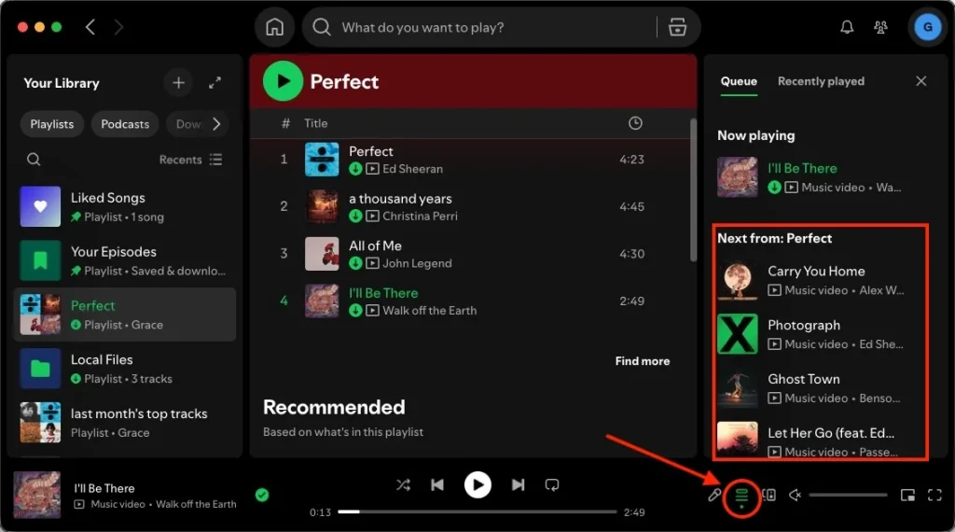Open Liked Songs playlist
This screenshot has width=955, height=532.
(125, 206)
